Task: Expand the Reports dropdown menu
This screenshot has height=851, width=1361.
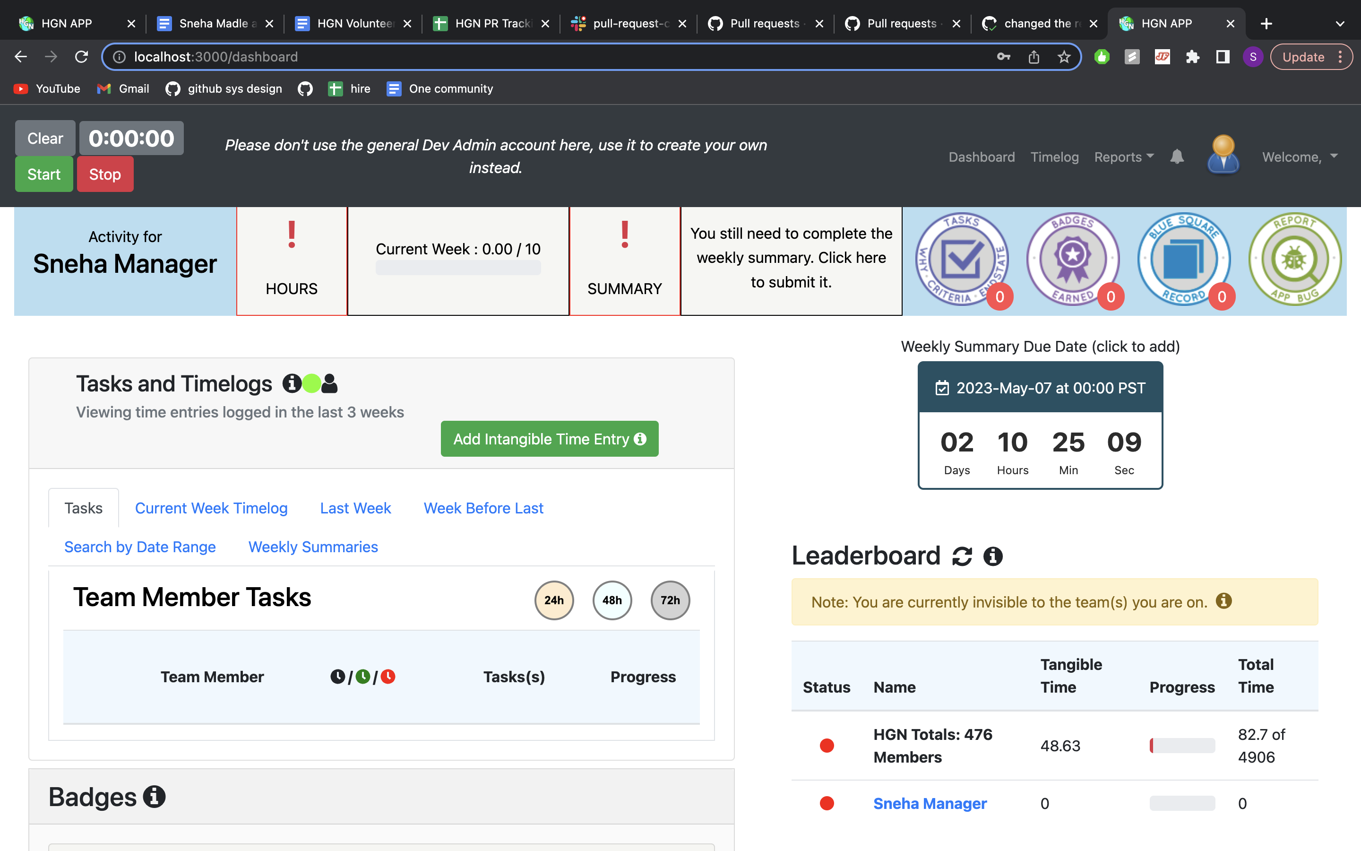Action: 1124,157
